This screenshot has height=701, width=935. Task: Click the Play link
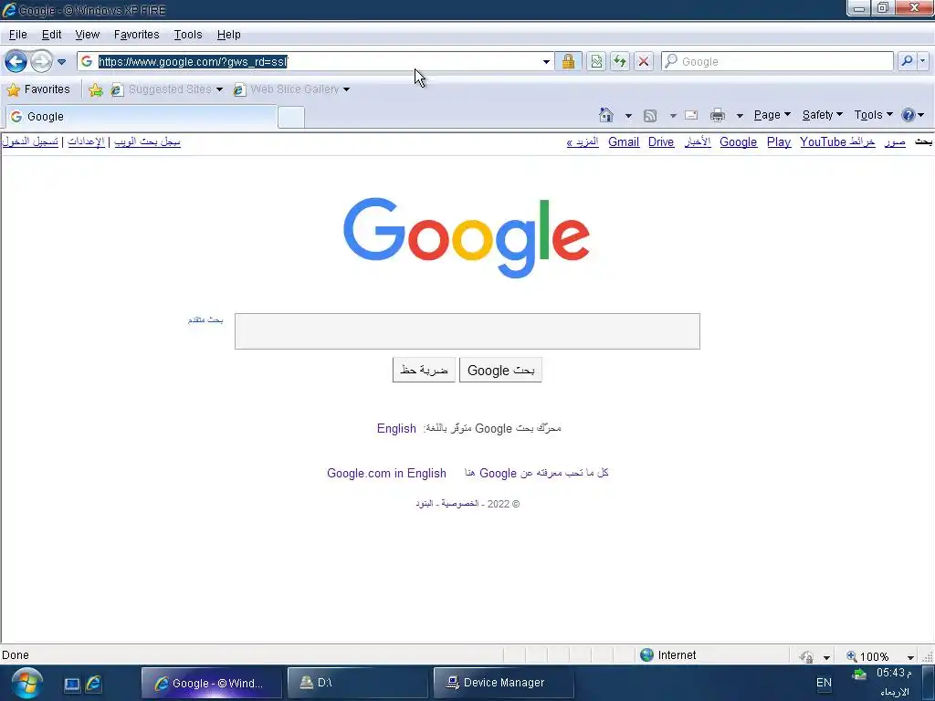tap(778, 141)
